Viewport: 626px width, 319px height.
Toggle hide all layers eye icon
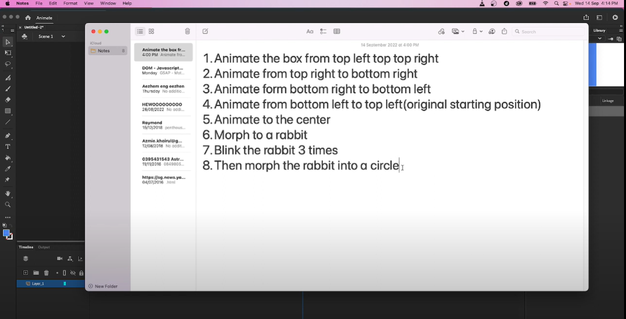pos(73,273)
